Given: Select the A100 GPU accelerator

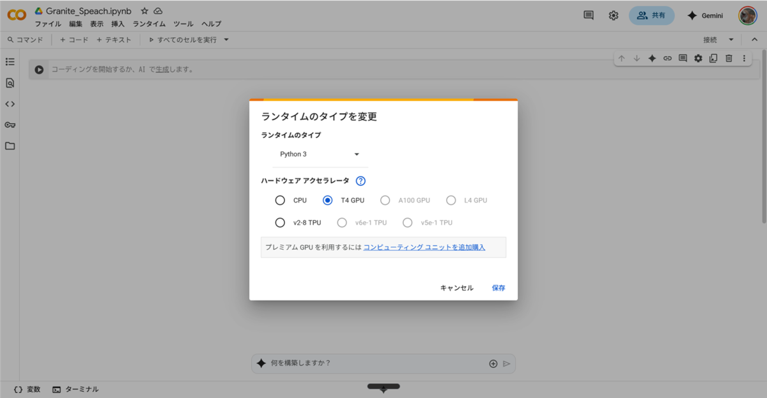Looking at the screenshot, I should 385,200.
